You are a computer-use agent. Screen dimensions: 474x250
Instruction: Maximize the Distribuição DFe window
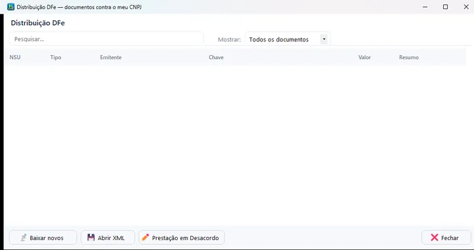coord(445,7)
